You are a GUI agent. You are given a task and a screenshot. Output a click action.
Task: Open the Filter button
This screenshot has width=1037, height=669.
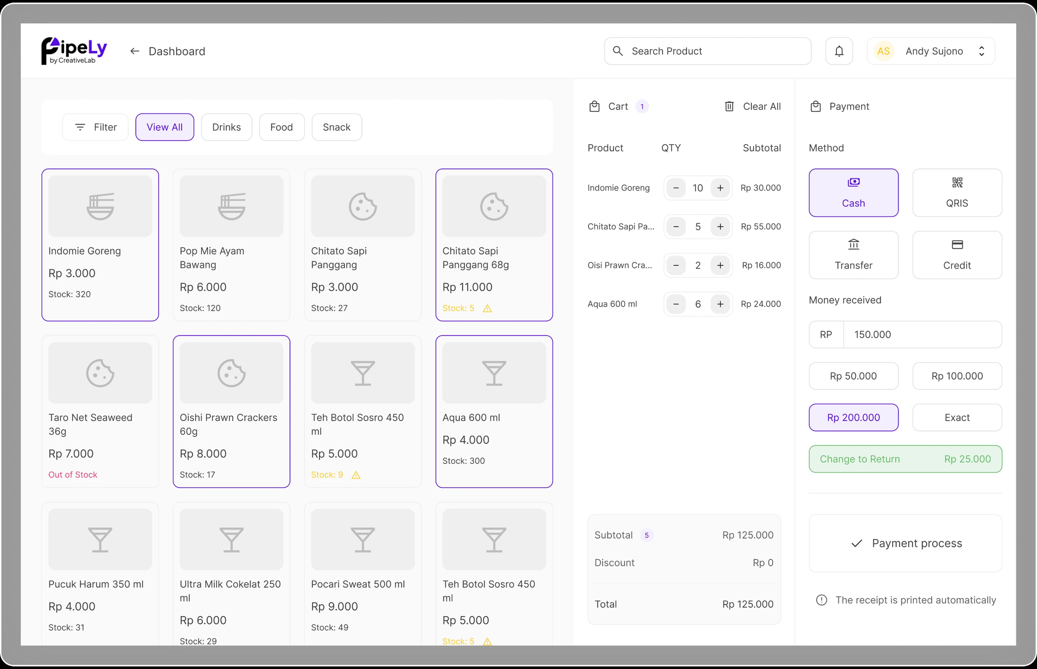pos(95,127)
